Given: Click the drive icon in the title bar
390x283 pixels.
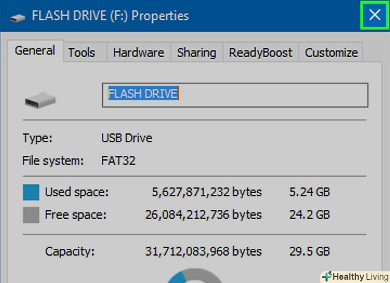Looking at the screenshot, I should (x=17, y=17).
